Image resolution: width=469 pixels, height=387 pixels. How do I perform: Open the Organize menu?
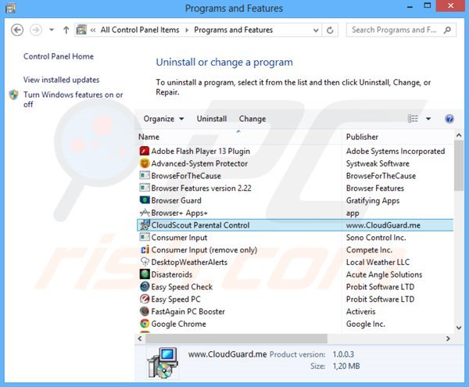pyautogui.click(x=163, y=119)
